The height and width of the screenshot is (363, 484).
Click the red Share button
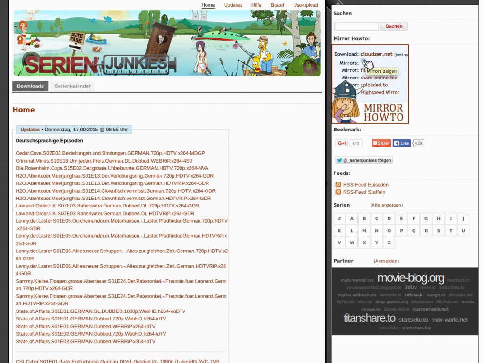pos(381,143)
